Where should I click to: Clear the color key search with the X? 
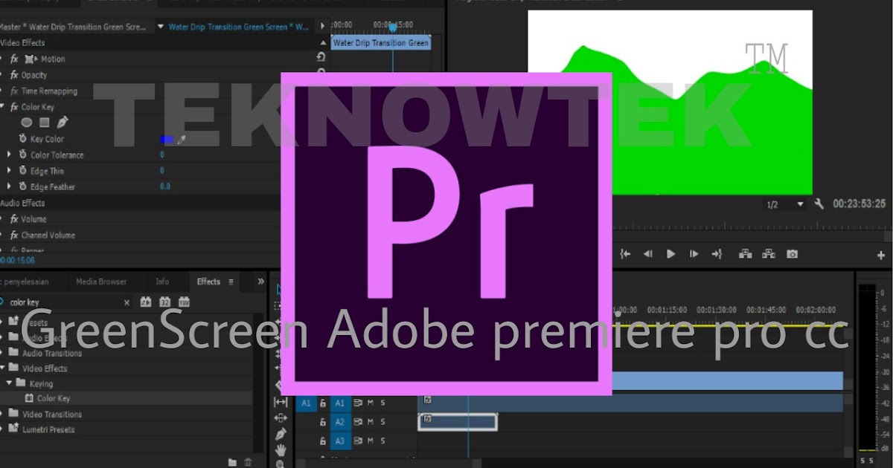(127, 302)
